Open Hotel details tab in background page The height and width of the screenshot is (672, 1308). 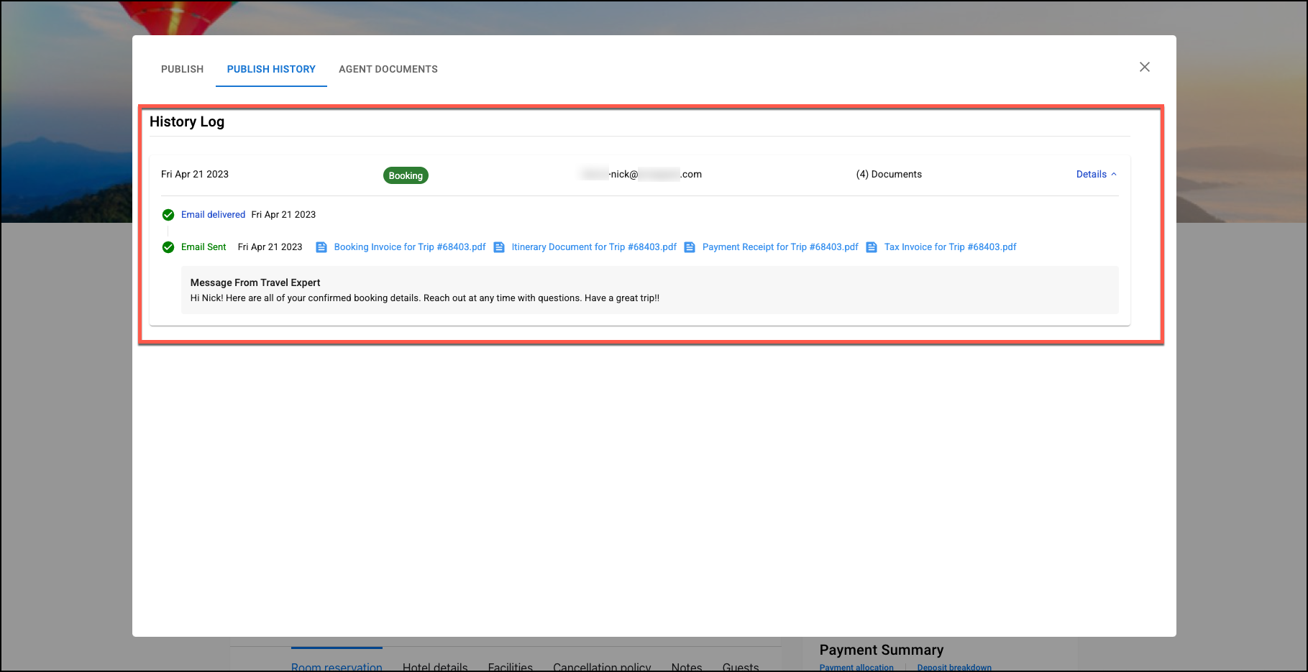tap(435, 666)
